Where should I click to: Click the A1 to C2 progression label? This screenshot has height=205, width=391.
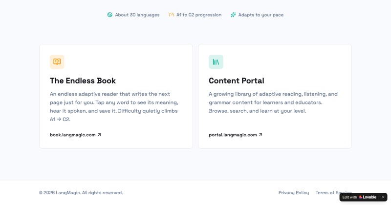tap(199, 15)
